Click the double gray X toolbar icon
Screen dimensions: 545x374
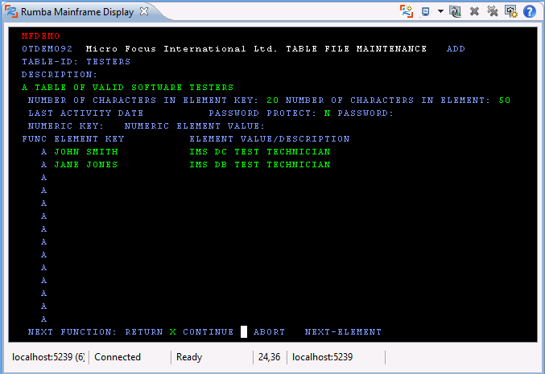pyautogui.click(x=493, y=11)
